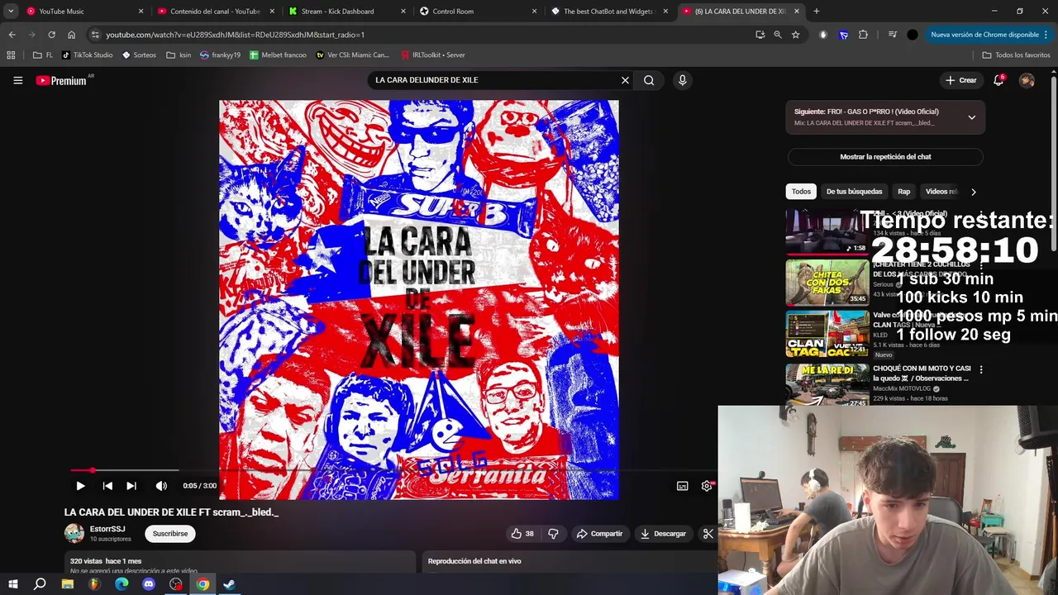Click the Compartir share button
The width and height of the screenshot is (1058, 595).
coord(599,534)
